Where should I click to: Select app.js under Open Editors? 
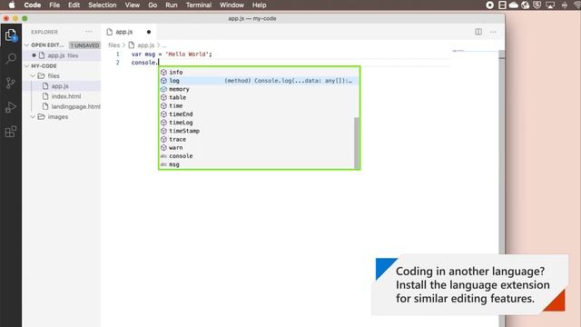62,55
